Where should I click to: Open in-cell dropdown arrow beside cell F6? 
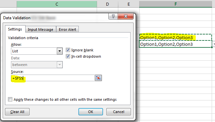tap(214, 44)
